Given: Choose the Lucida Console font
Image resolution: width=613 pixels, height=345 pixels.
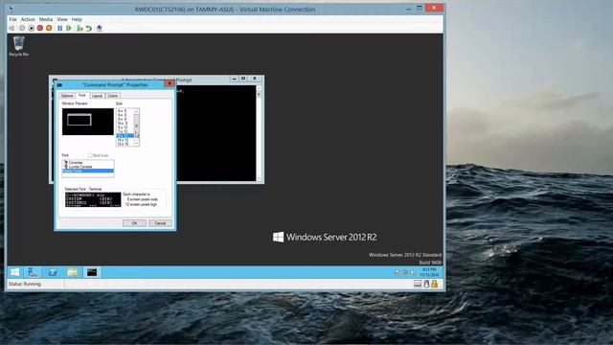Looking at the screenshot, I should click(x=88, y=167).
